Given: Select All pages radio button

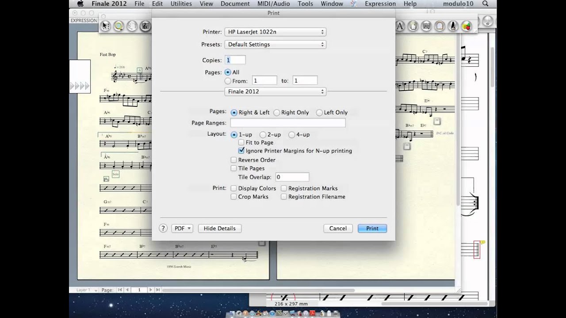Looking at the screenshot, I should pyautogui.click(x=228, y=72).
